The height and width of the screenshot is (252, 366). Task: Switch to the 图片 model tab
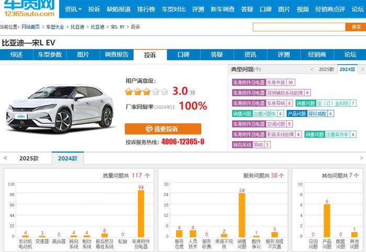point(83,54)
